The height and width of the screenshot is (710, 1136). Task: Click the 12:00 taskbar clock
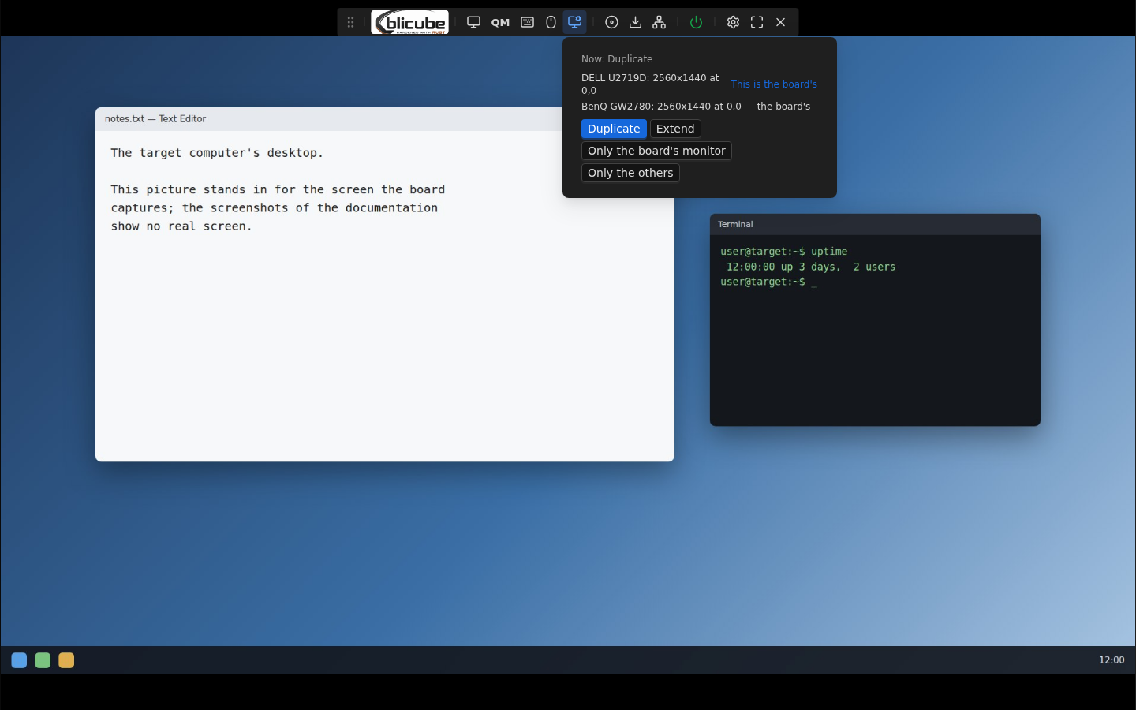coord(1112,660)
